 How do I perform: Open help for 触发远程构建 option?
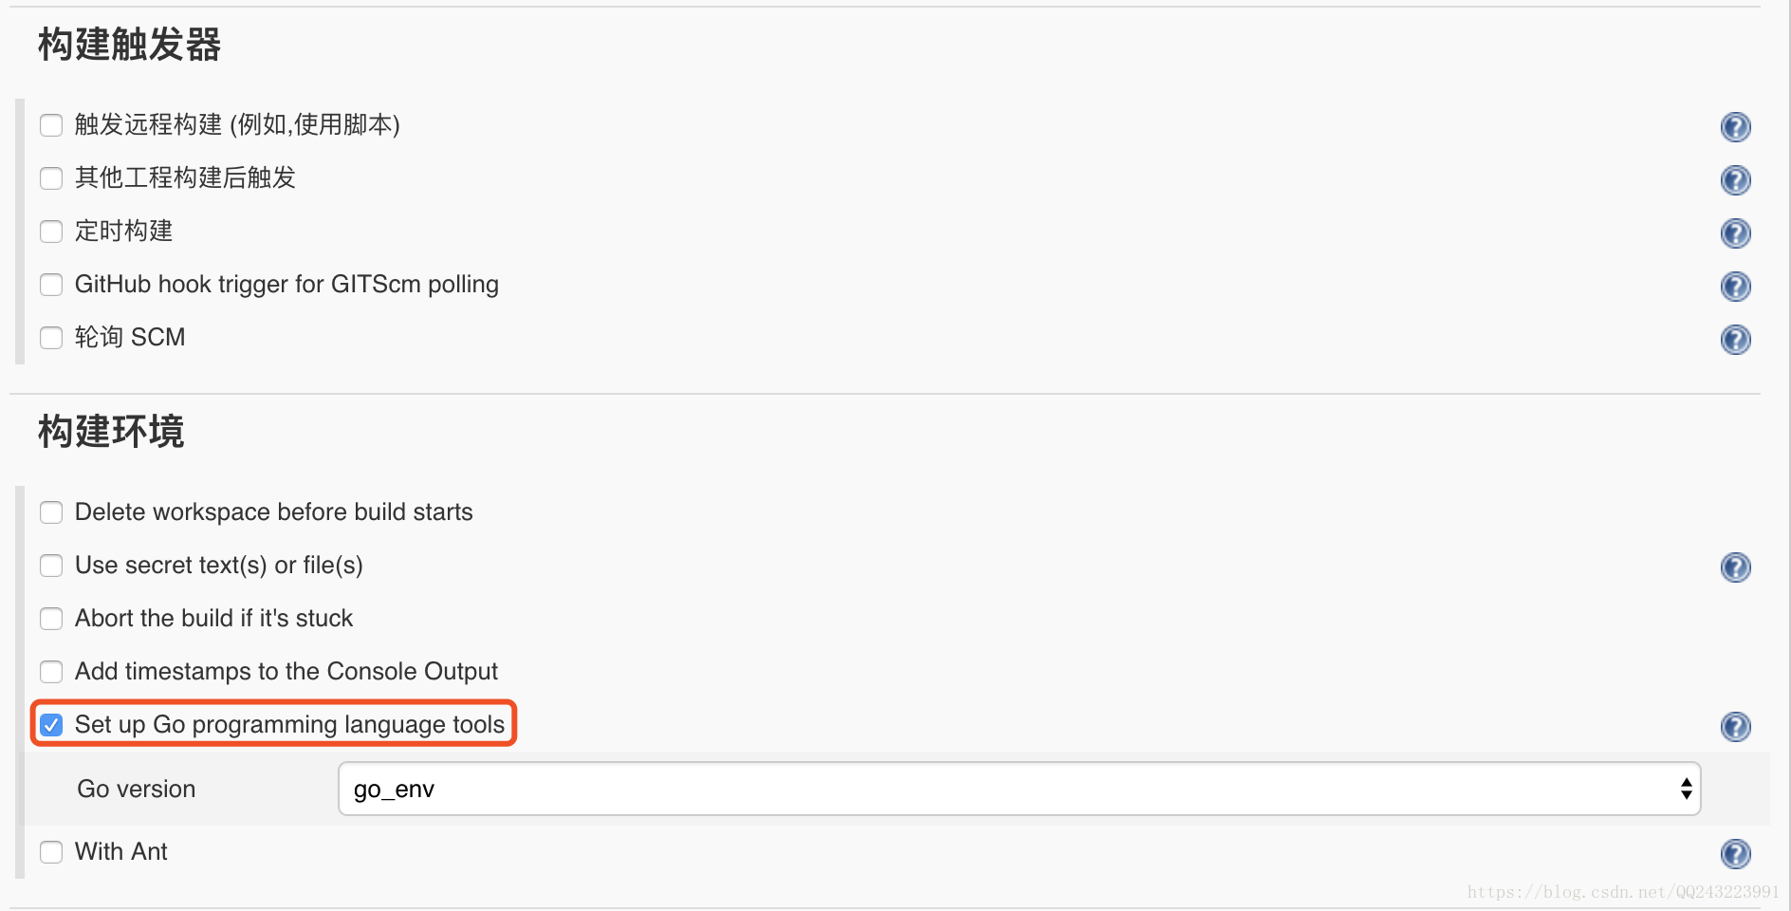pyautogui.click(x=1735, y=126)
